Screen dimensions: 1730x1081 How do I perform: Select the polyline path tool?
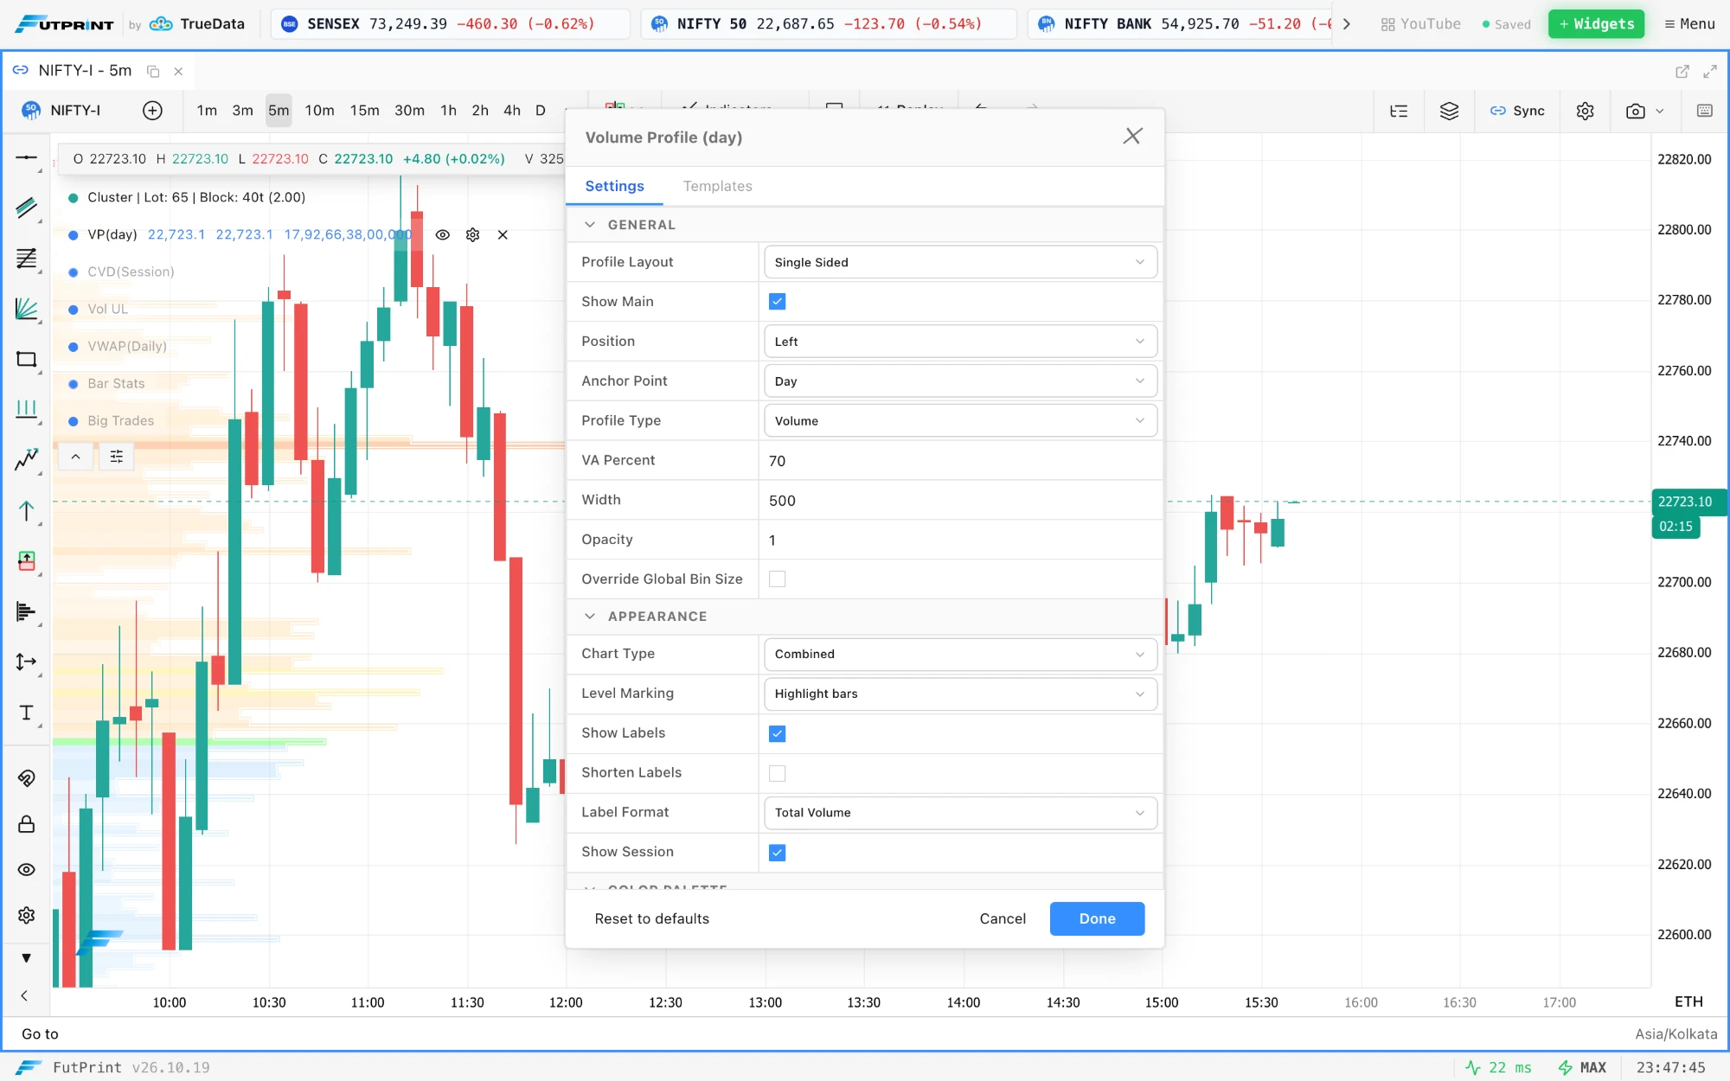click(27, 459)
